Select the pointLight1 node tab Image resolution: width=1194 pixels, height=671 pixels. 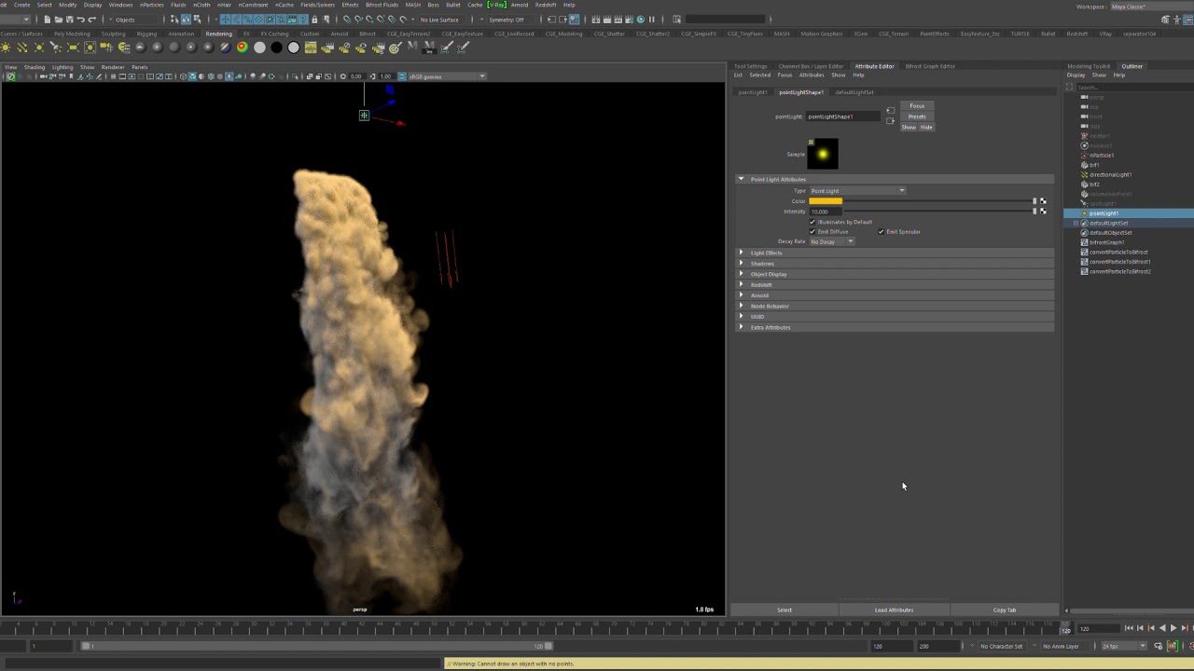(753, 92)
